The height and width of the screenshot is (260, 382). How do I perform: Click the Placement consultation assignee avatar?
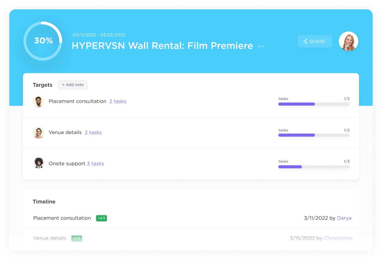tap(39, 101)
